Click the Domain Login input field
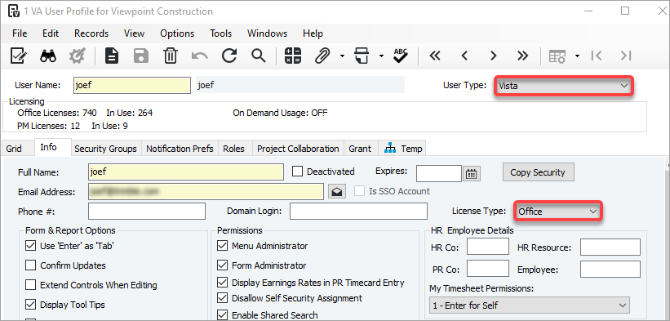Image resolution: width=670 pixels, height=321 pixels. click(358, 212)
